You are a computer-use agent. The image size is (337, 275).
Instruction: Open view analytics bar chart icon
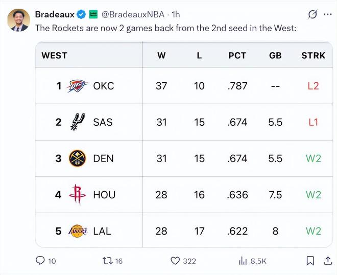point(243,261)
